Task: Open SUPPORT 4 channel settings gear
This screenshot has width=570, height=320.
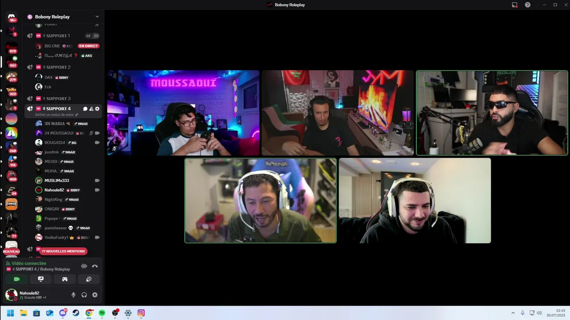Action: click(98, 109)
